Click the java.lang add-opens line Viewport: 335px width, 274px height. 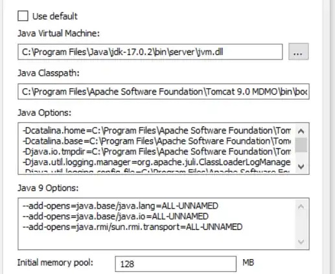click(x=121, y=206)
